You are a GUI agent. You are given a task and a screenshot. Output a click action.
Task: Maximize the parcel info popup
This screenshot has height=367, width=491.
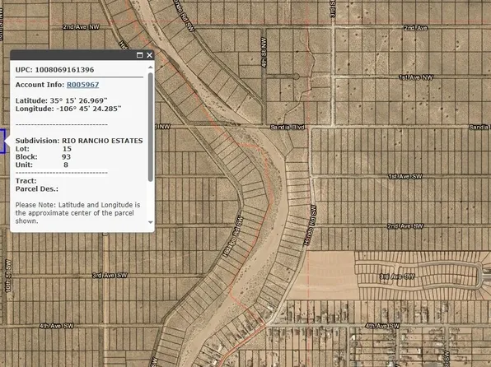140,55
